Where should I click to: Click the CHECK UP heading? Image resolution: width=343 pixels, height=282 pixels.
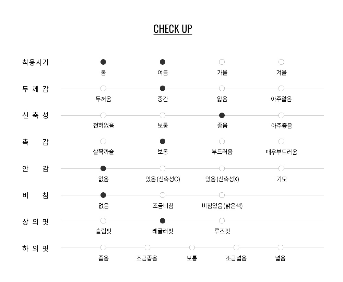pos(173,29)
